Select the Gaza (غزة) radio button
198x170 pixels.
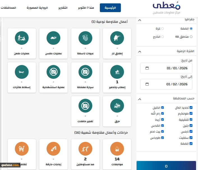point(163,28)
